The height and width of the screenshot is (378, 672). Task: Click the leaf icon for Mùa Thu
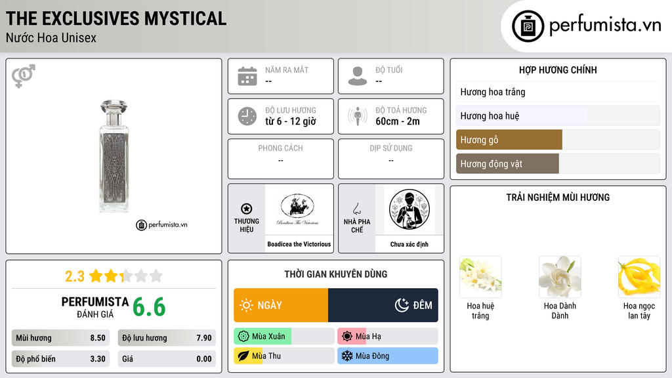243,356
